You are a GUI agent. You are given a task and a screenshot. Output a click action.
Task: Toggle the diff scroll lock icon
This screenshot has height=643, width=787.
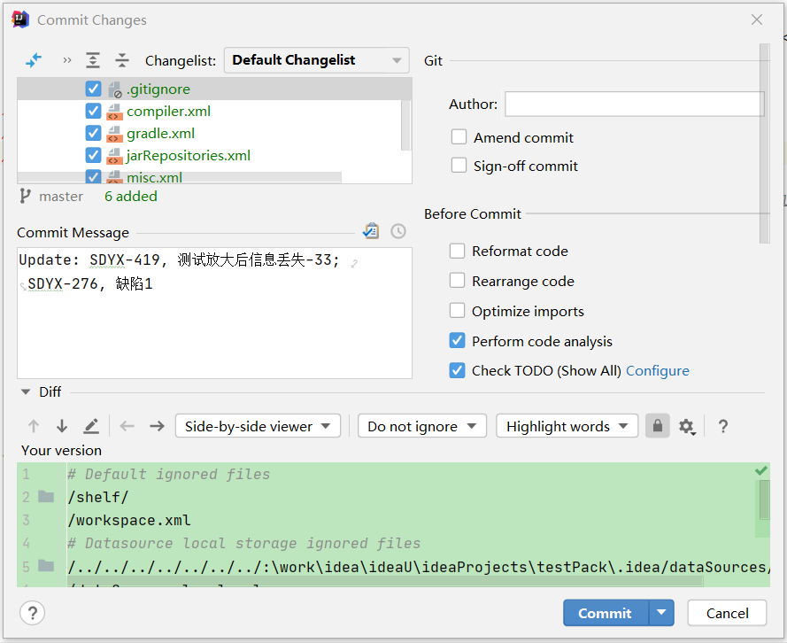click(658, 426)
